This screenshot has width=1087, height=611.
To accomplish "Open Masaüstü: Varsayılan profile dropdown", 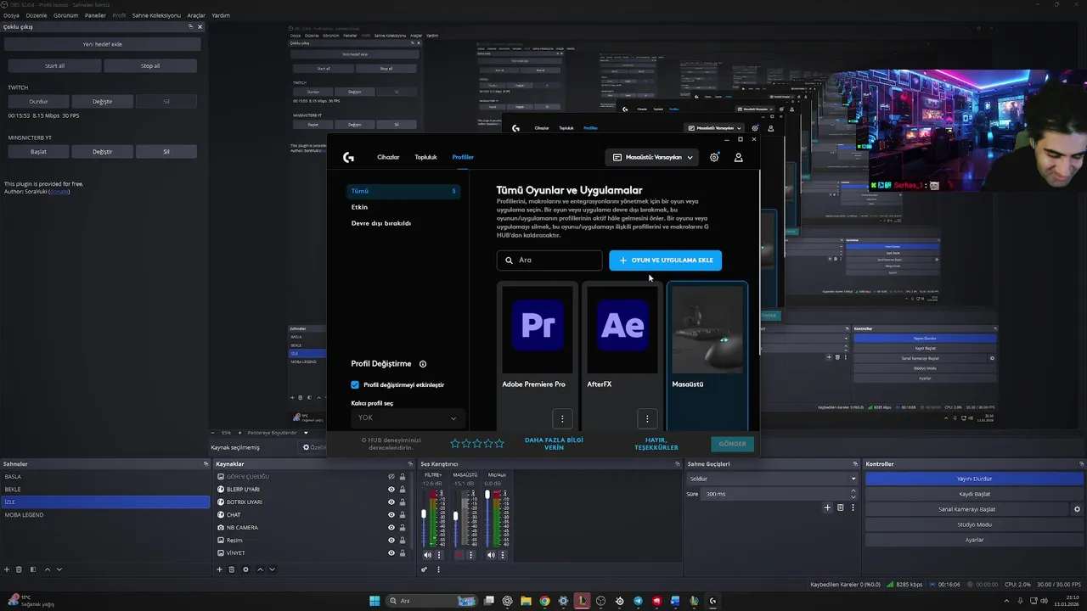I will [652, 157].
